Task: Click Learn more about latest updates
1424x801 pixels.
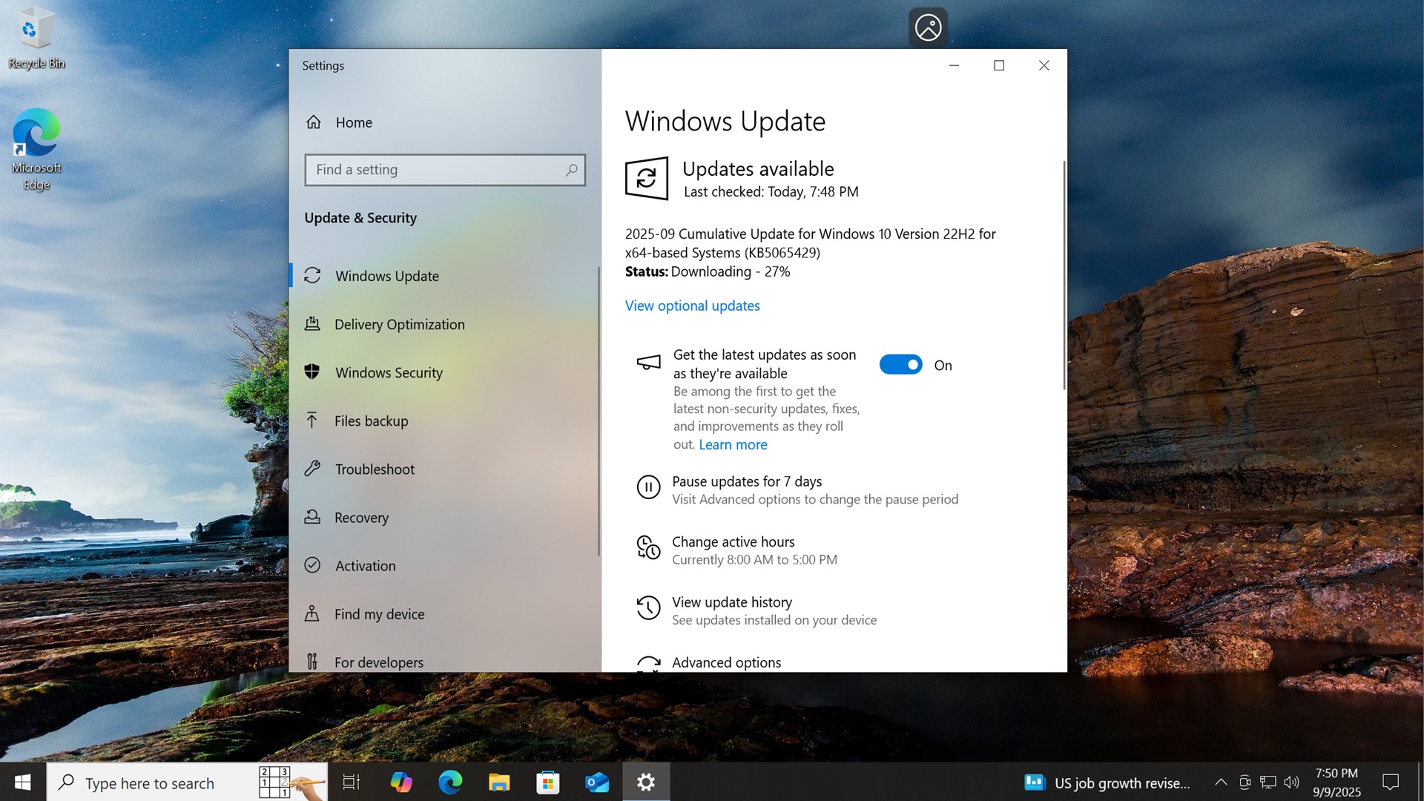Action: [x=733, y=444]
